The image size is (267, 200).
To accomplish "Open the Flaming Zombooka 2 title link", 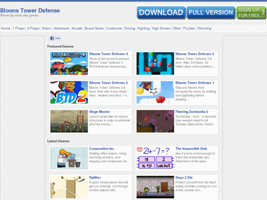I will [x=192, y=112].
